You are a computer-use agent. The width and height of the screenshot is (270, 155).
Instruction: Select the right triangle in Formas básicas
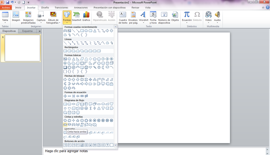(x=78, y=59)
